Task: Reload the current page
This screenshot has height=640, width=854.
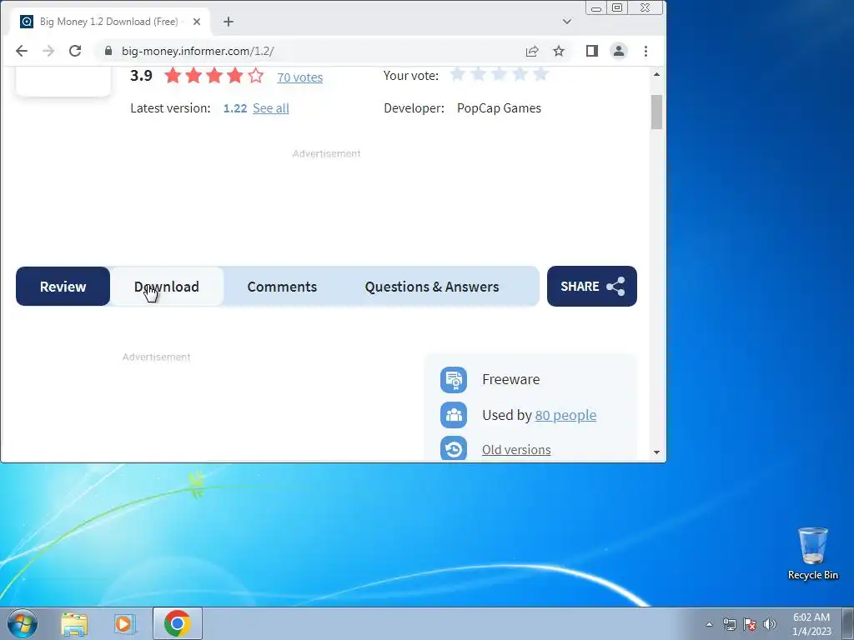Action: point(75,51)
